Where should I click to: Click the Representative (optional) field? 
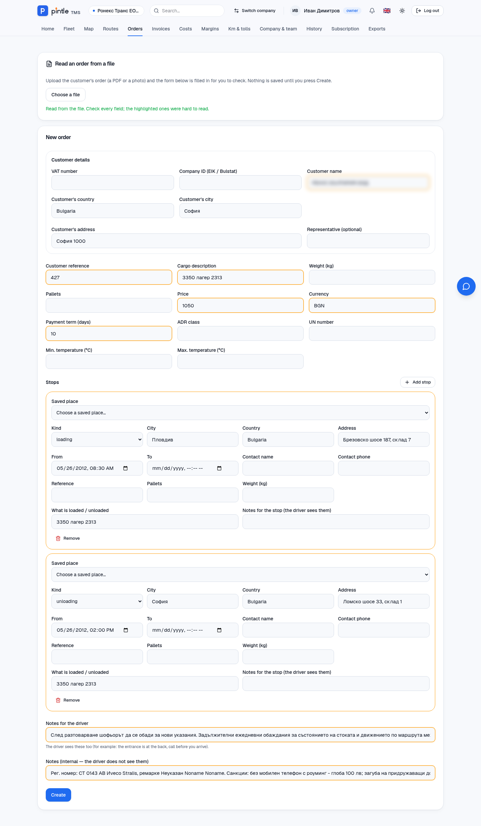click(x=368, y=241)
